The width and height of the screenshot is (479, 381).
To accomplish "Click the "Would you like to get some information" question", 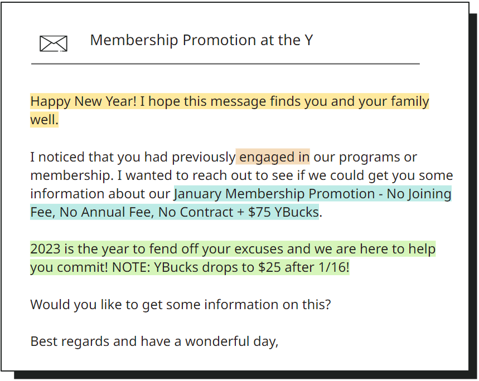I will pyautogui.click(x=180, y=305).
